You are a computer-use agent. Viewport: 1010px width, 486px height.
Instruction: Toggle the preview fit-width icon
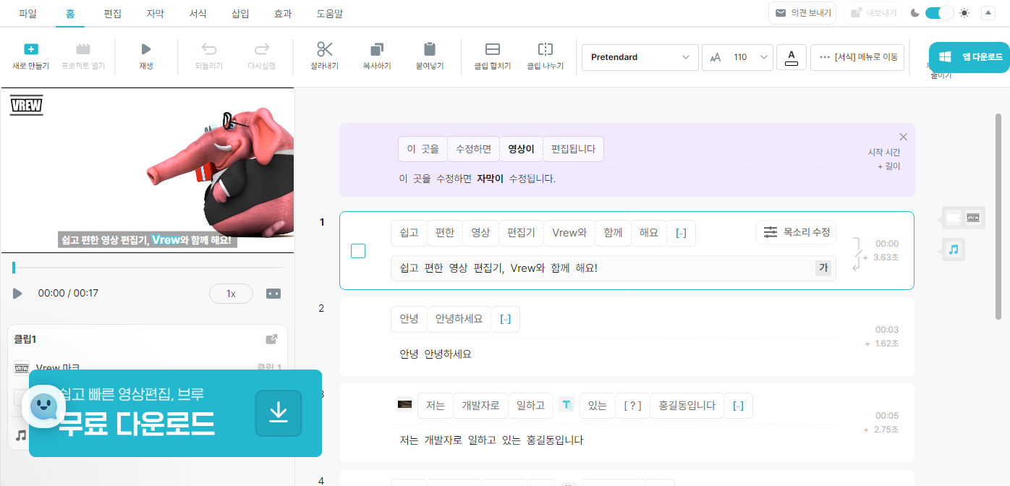tap(273, 294)
